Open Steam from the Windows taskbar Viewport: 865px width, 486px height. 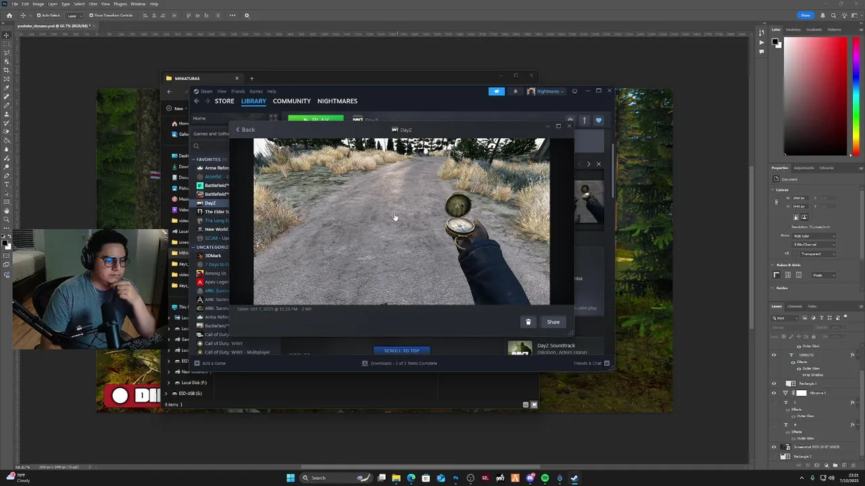coord(574,478)
